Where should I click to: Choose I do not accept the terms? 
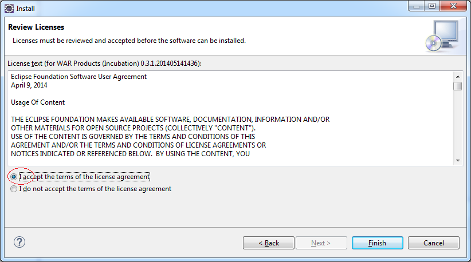[x=14, y=189]
